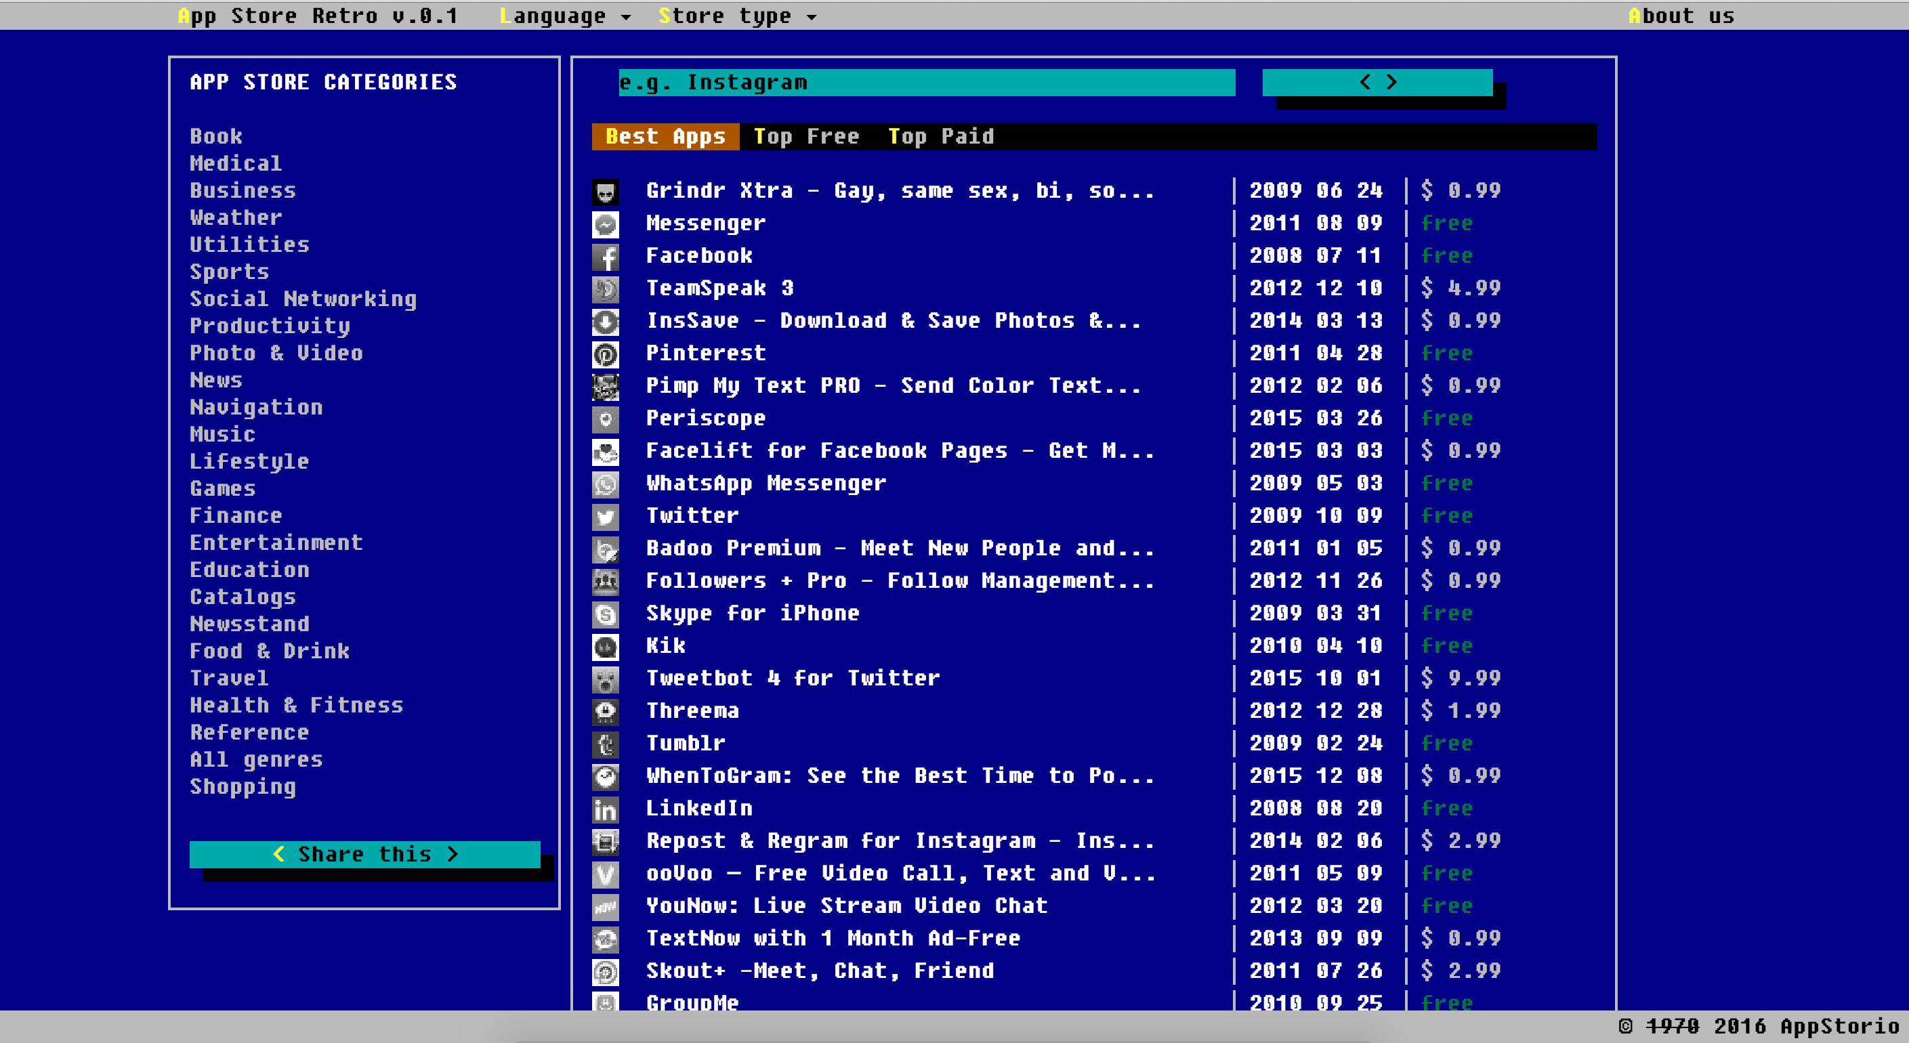Click the Skype for iPhone icon
Image resolution: width=1909 pixels, height=1043 pixels.
tap(606, 615)
